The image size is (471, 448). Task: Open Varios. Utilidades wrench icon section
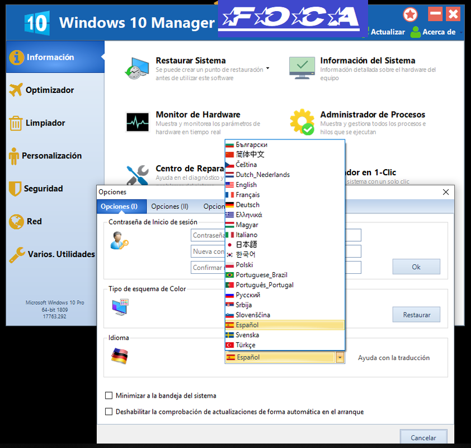click(x=17, y=255)
